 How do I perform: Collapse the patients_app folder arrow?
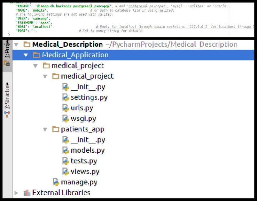click(45, 129)
